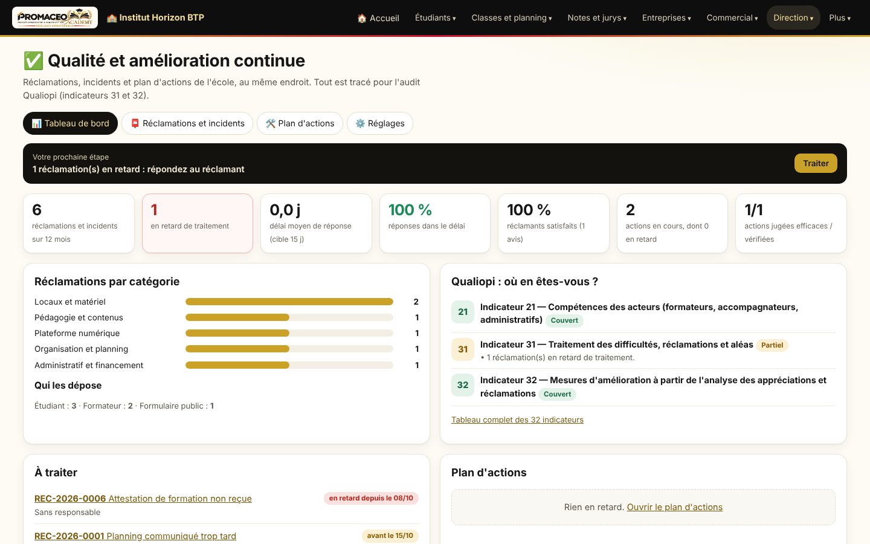
Task: Click the school building icon beside Institut Horizon BTP
Action: click(112, 18)
